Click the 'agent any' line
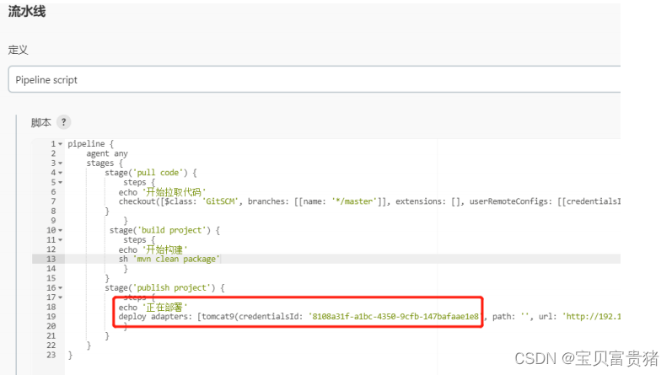672x375 pixels. point(107,153)
